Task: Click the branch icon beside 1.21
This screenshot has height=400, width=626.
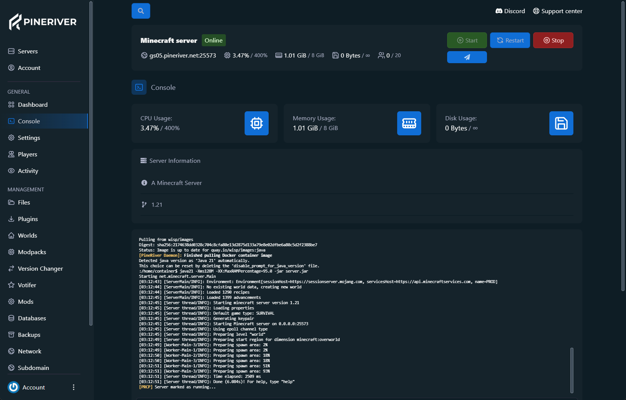Action: point(144,205)
